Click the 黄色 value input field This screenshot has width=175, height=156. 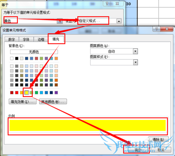pos(30,21)
